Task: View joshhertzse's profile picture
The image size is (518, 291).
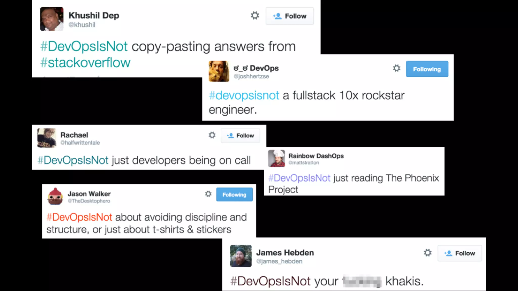Action: (219, 71)
